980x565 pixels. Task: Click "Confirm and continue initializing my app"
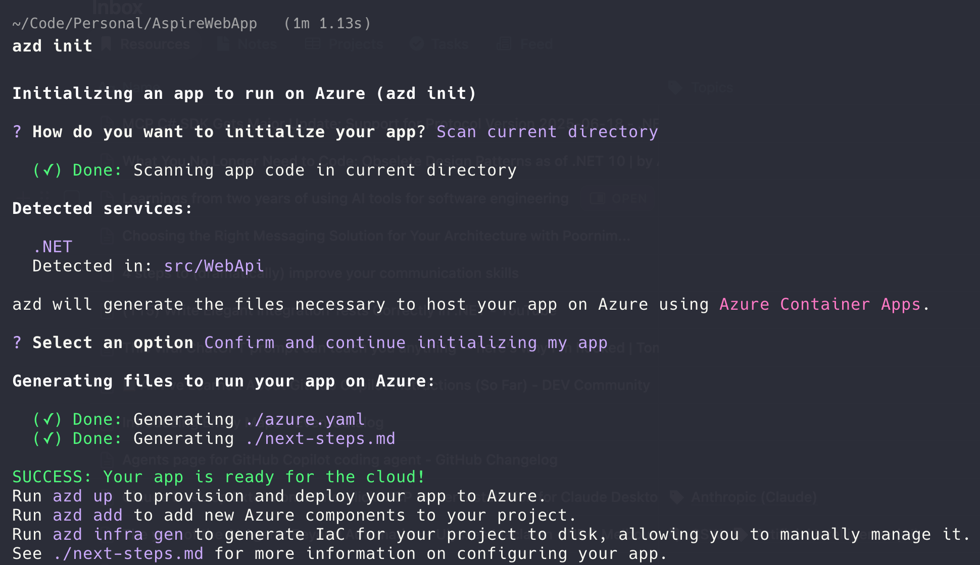[x=406, y=343]
